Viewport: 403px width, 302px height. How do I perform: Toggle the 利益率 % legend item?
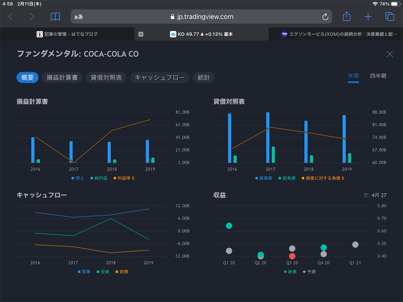pos(124,178)
